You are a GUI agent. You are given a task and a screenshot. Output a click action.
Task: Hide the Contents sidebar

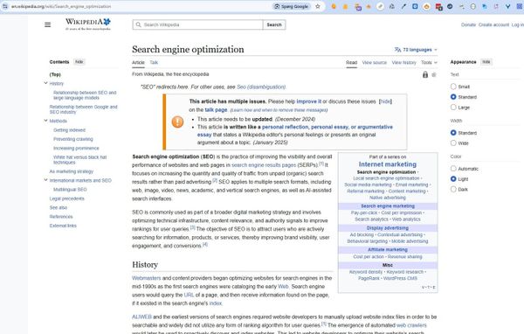point(79,62)
